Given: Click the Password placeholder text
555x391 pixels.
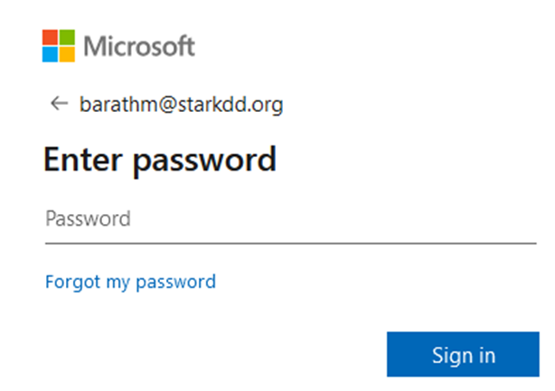Looking at the screenshot, I should pyautogui.click(x=89, y=219).
